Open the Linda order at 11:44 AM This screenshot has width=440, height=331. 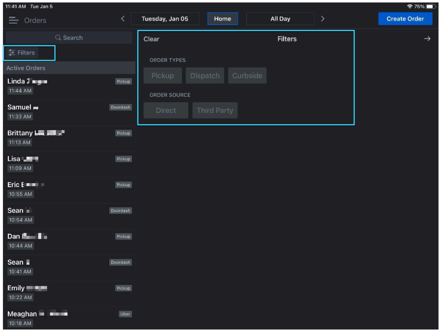[69, 86]
